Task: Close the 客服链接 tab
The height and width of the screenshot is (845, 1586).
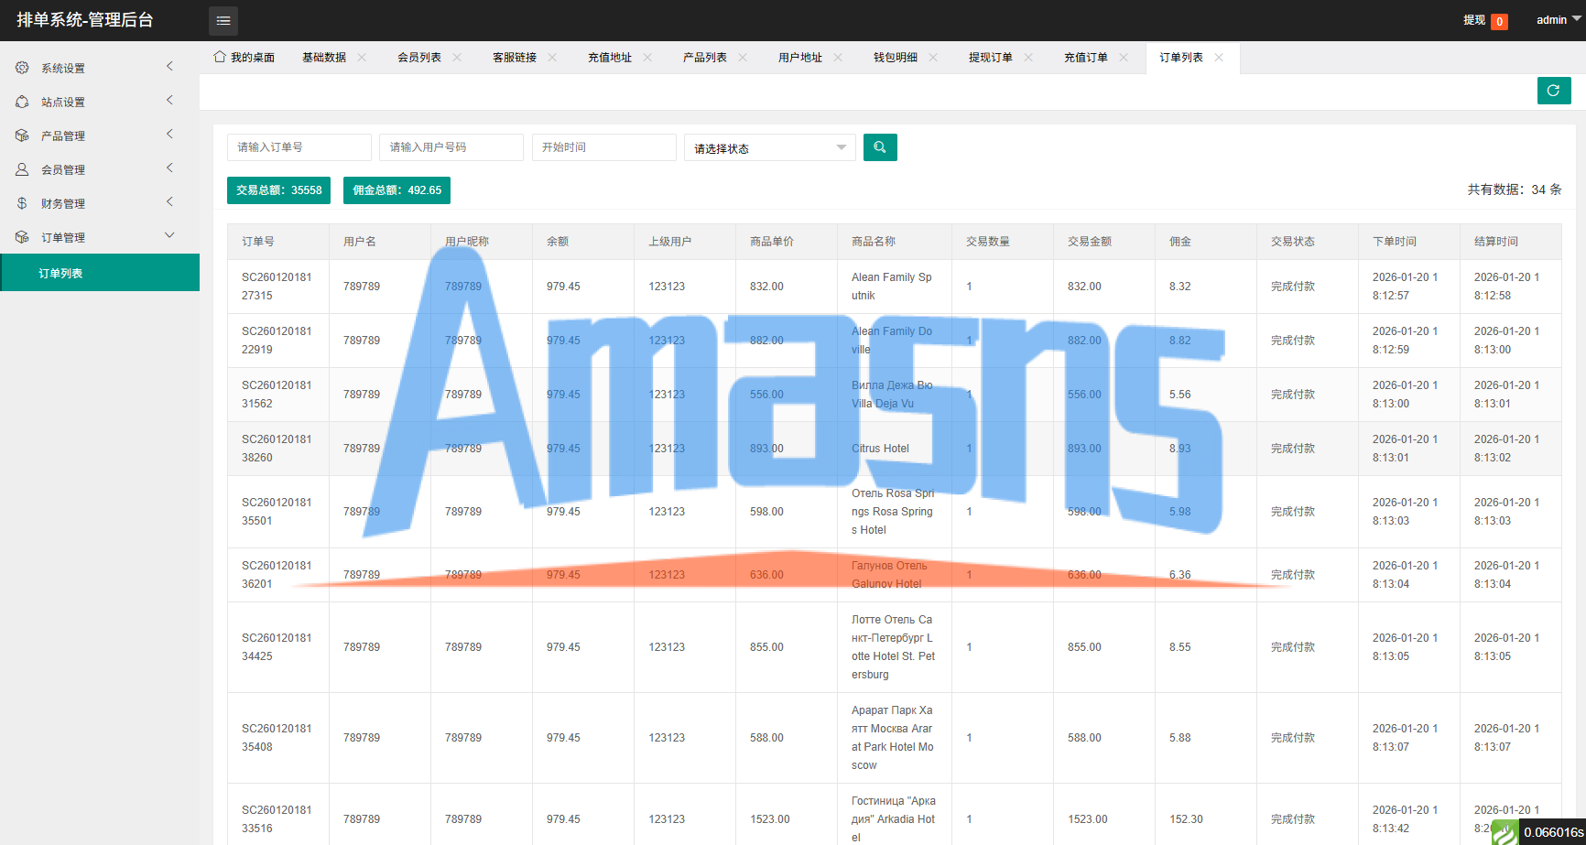Action: click(x=552, y=57)
